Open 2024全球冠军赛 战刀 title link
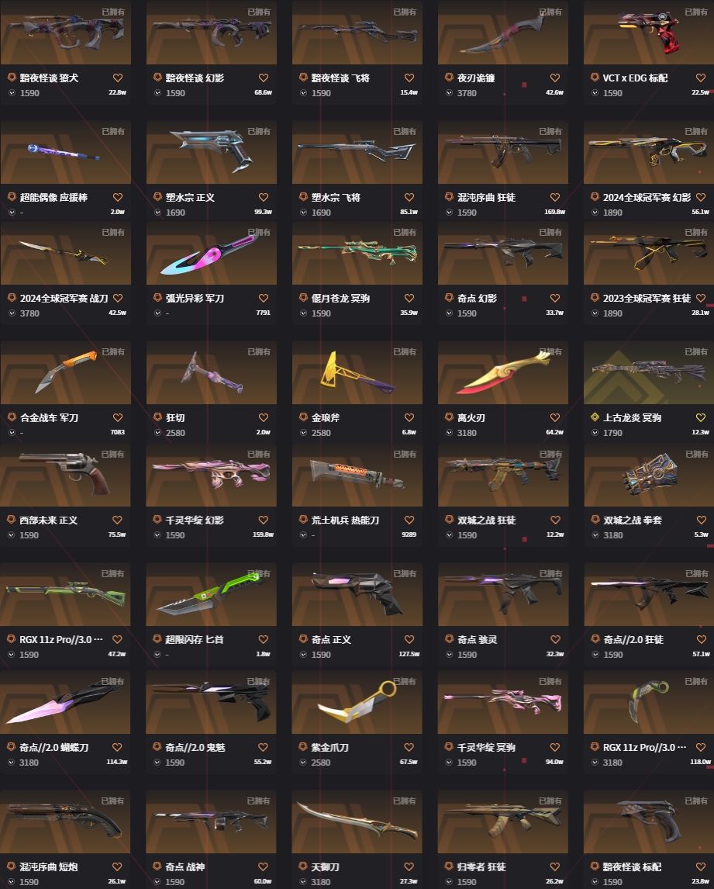This screenshot has width=714, height=889. pyautogui.click(x=64, y=298)
